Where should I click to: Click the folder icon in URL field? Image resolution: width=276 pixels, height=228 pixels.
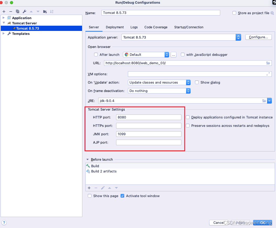268,63
